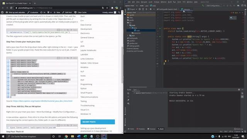Click the yellow intention bulb in editor
This screenshot has height=139, width=247.
(166, 61)
